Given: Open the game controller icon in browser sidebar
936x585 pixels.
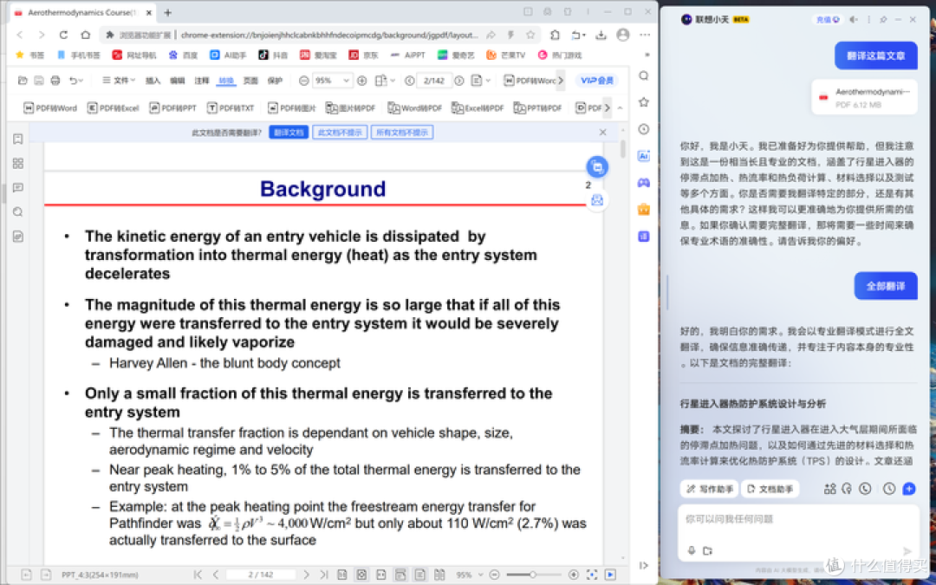Looking at the screenshot, I should pyautogui.click(x=643, y=183).
